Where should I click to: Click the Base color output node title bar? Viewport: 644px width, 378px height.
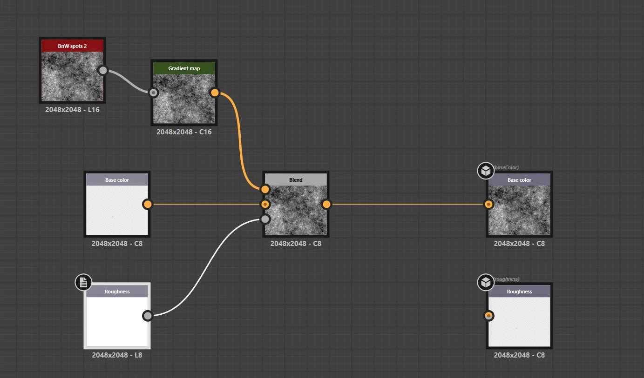(x=519, y=180)
